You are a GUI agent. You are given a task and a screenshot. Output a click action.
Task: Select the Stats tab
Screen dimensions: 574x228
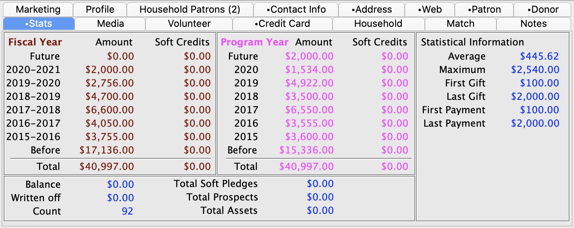(x=39, y=23)
